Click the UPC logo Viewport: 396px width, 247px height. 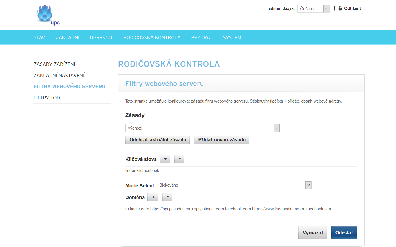pyautogui.click(x=48, y=15)
